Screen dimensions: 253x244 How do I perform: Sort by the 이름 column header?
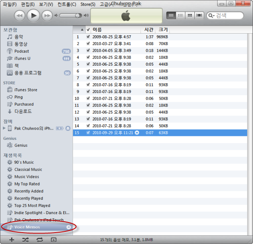coord(116,29)
